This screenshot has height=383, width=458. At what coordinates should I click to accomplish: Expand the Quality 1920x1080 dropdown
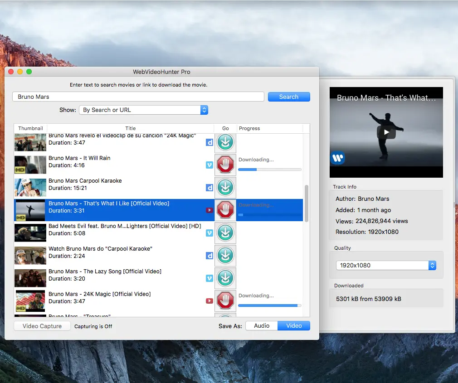pyautogui.click(x=386, y=266)
